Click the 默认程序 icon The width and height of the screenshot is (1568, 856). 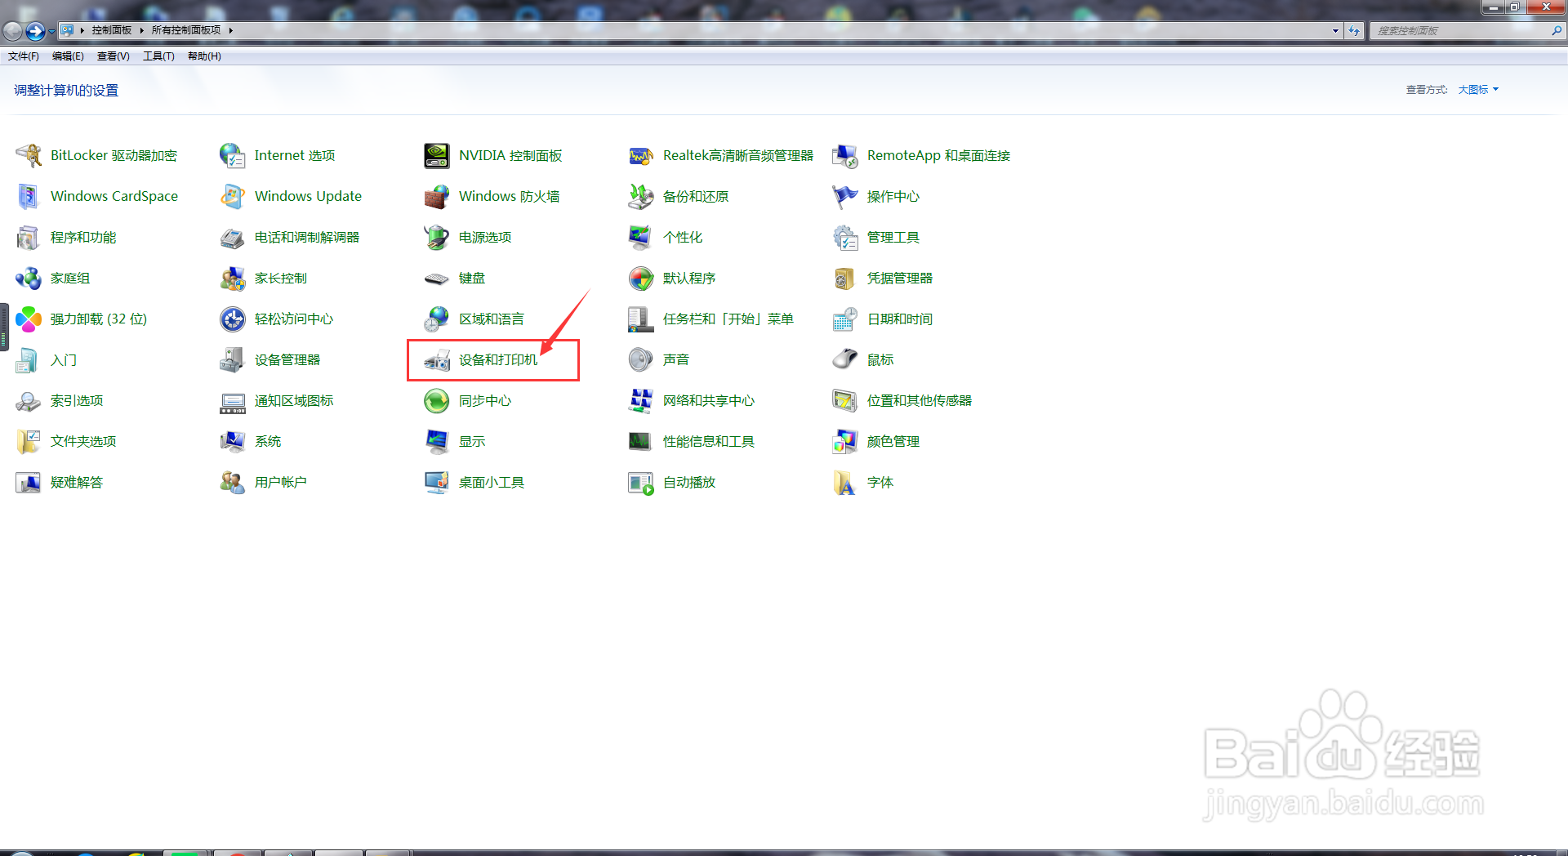click(x=641, y=278)
